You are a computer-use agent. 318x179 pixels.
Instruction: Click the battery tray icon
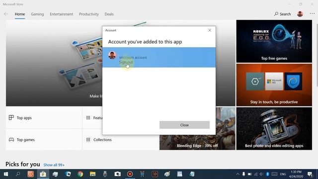[x=250, y=174]
